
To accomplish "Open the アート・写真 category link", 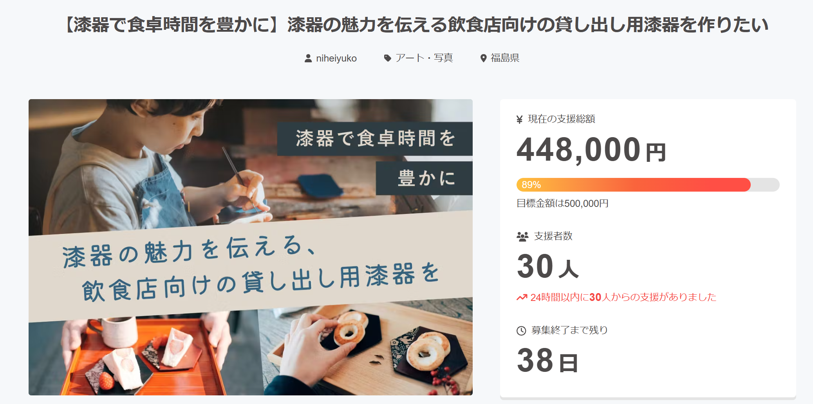I will pyautogui.click(x=424, y=58).
